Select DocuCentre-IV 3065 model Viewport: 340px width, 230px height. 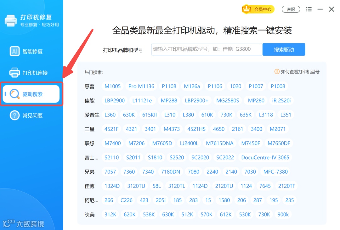click(x=265, y=158)
